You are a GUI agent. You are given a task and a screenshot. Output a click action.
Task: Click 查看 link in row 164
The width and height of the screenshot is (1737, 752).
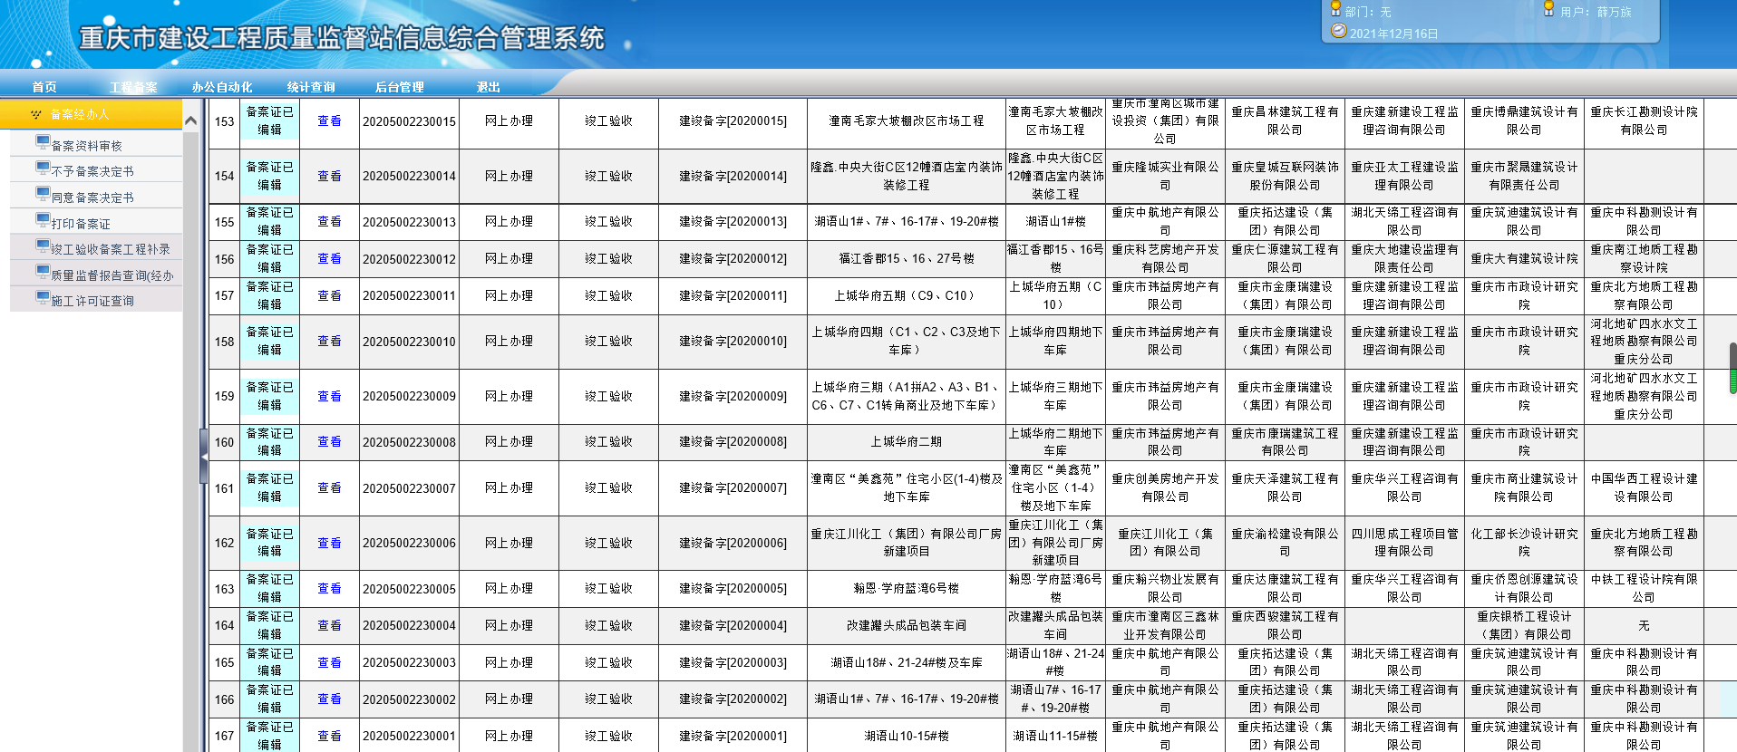[x=329, y=625]
